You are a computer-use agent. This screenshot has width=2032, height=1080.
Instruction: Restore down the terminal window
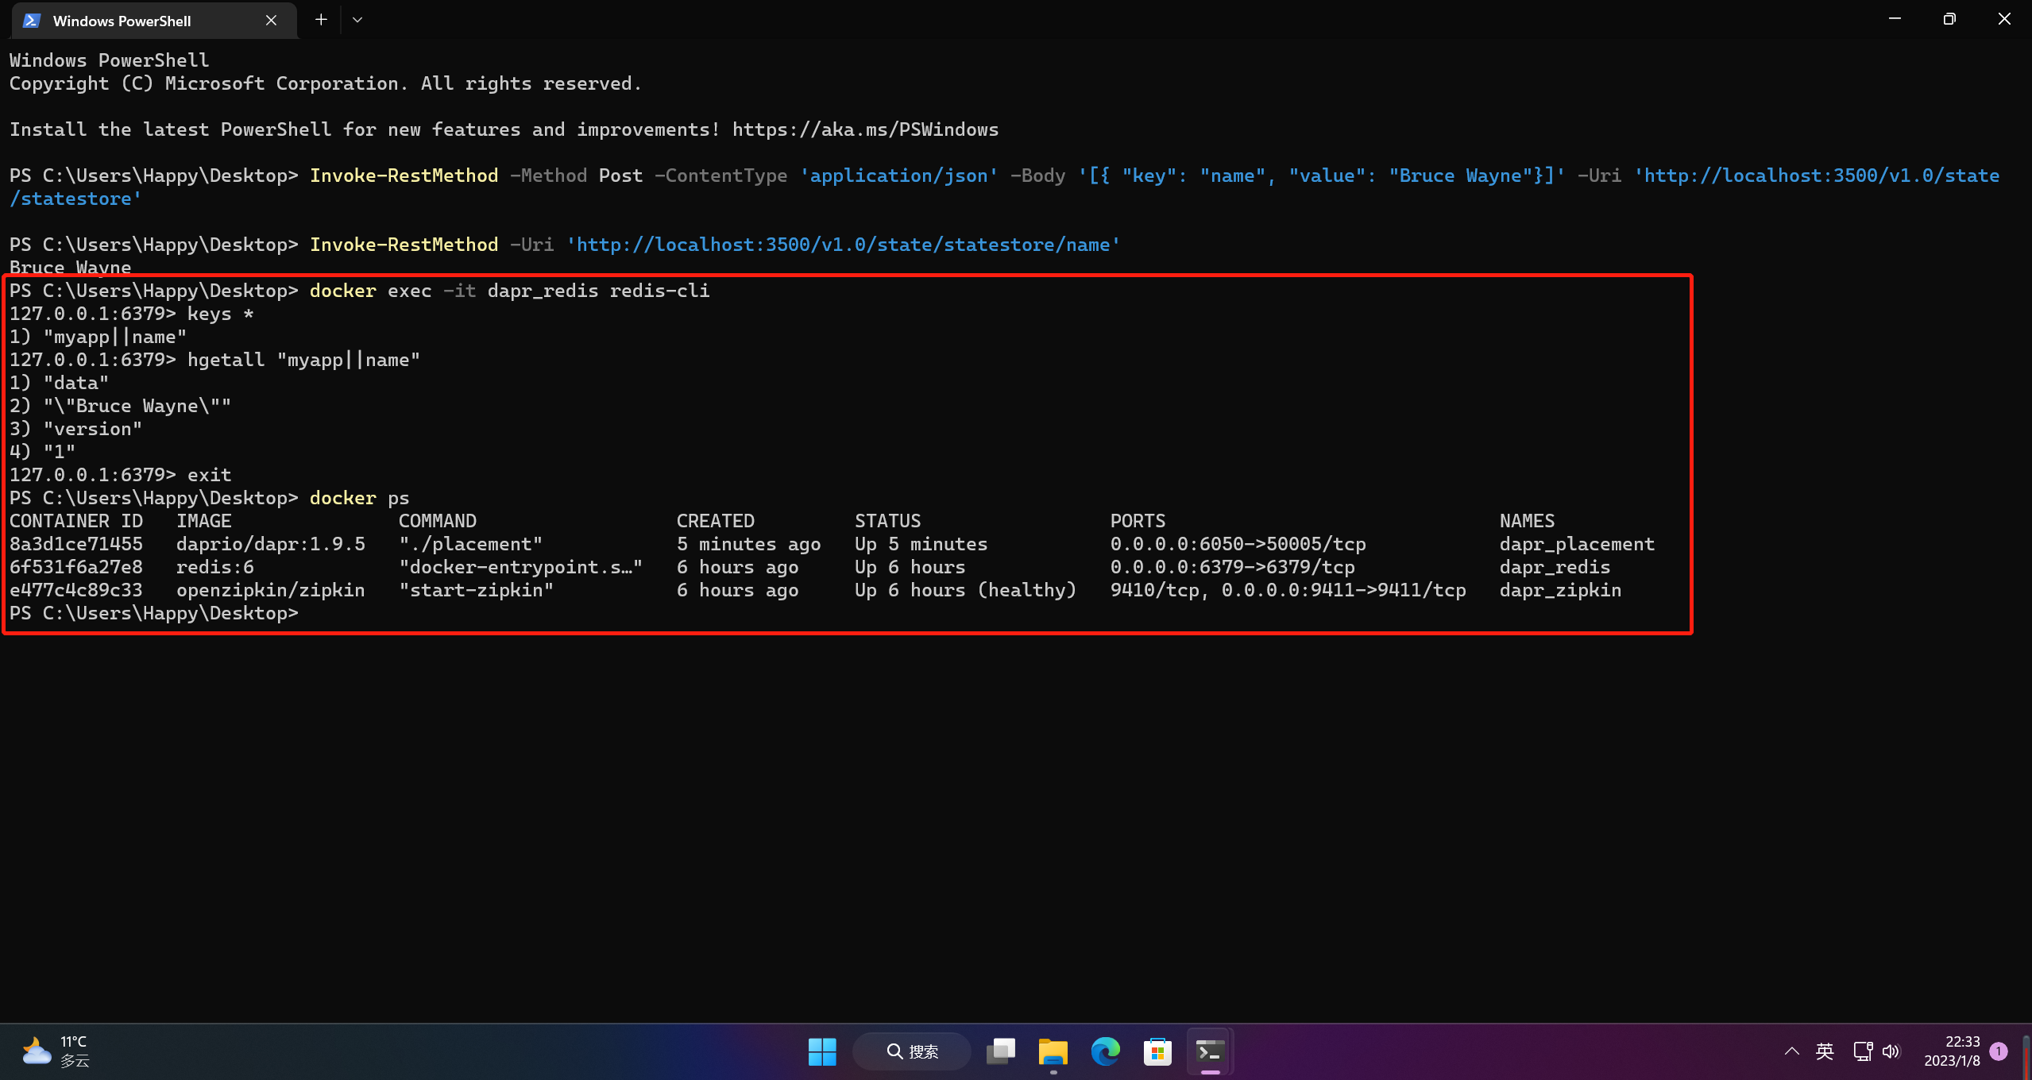coord(1949,19)
